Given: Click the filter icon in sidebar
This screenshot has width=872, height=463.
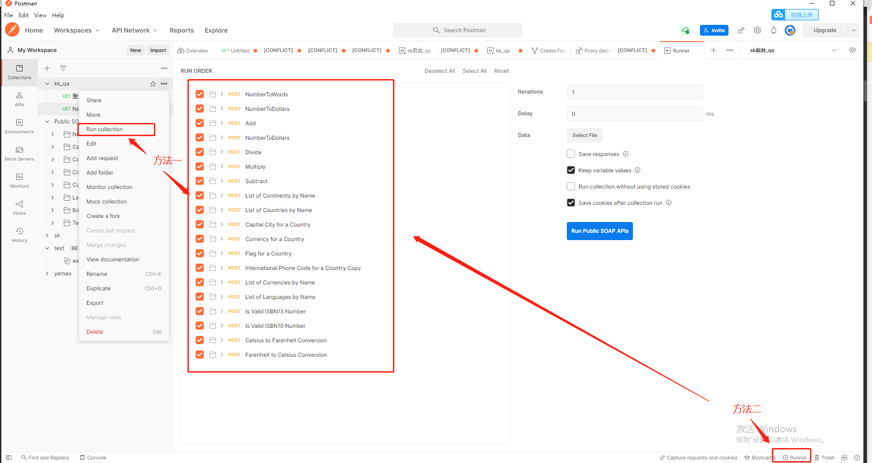Looking at the screenshot, I should pyautogui.click(x=63, y=68).
